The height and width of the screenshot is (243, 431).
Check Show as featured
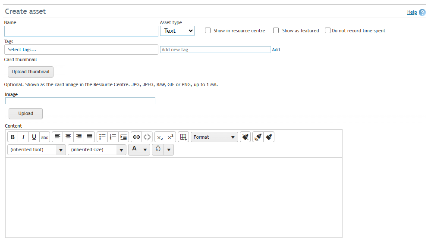(x=276, y=31)
